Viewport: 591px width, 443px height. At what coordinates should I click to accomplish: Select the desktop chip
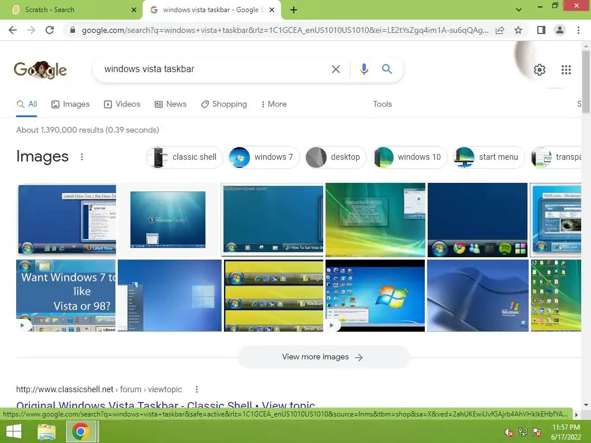(335, 157)
